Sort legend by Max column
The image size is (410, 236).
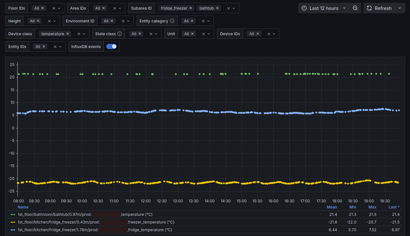[372, 207]
